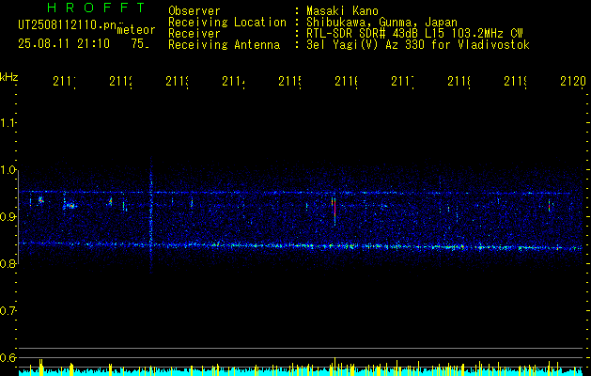Select the RTL-SDR SDR# 43dB receiver description
This screenshot has width=591, height=376.
coord(414,34)
